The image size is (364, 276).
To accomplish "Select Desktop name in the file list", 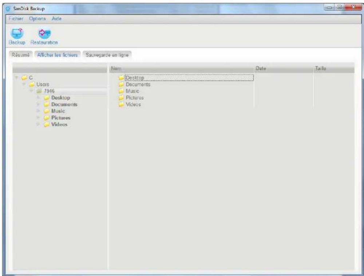I will [135, 78].
